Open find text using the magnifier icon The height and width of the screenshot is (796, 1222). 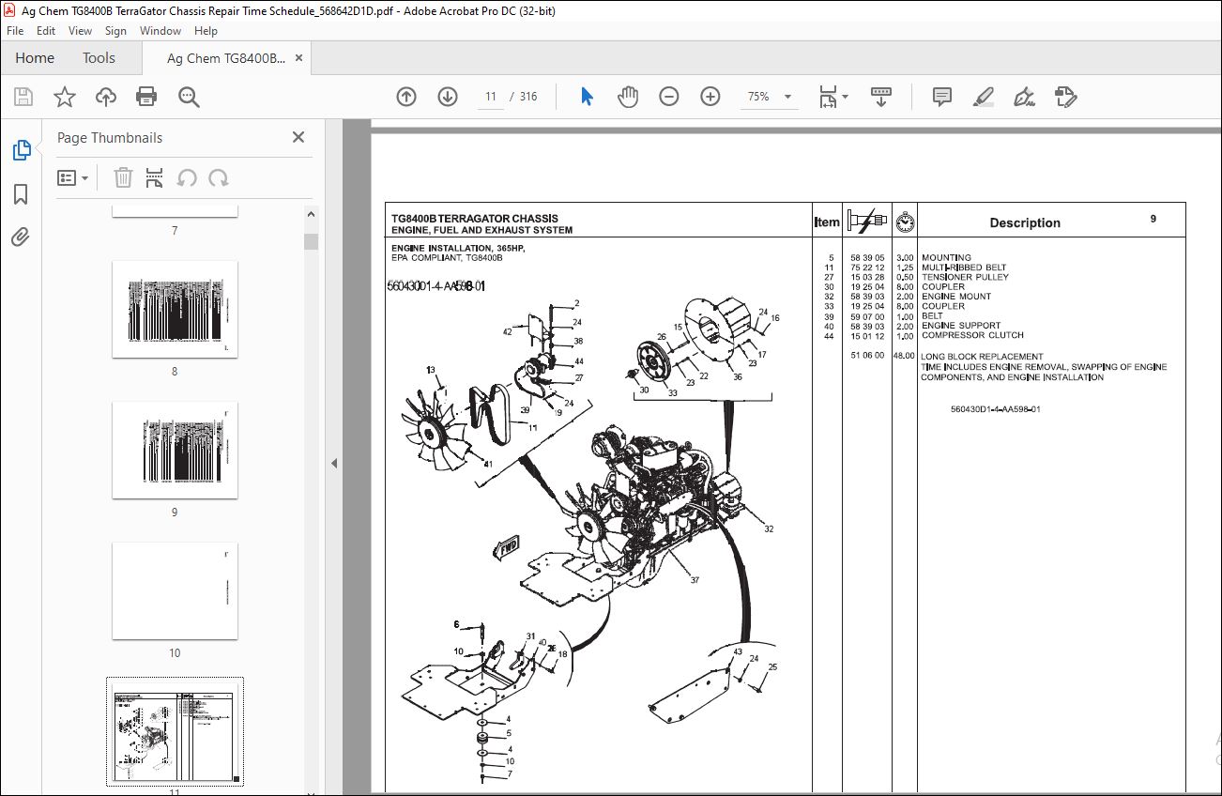189,97
